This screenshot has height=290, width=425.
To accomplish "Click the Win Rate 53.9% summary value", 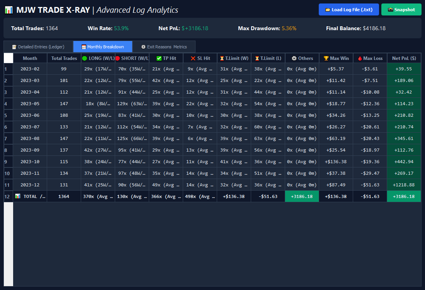I will 121,29.
